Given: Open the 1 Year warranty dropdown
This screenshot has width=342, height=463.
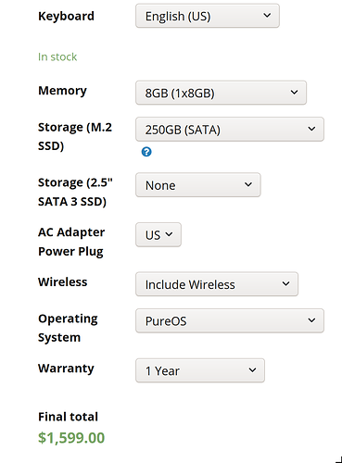Looking at the screenshot, I should 200,370.
